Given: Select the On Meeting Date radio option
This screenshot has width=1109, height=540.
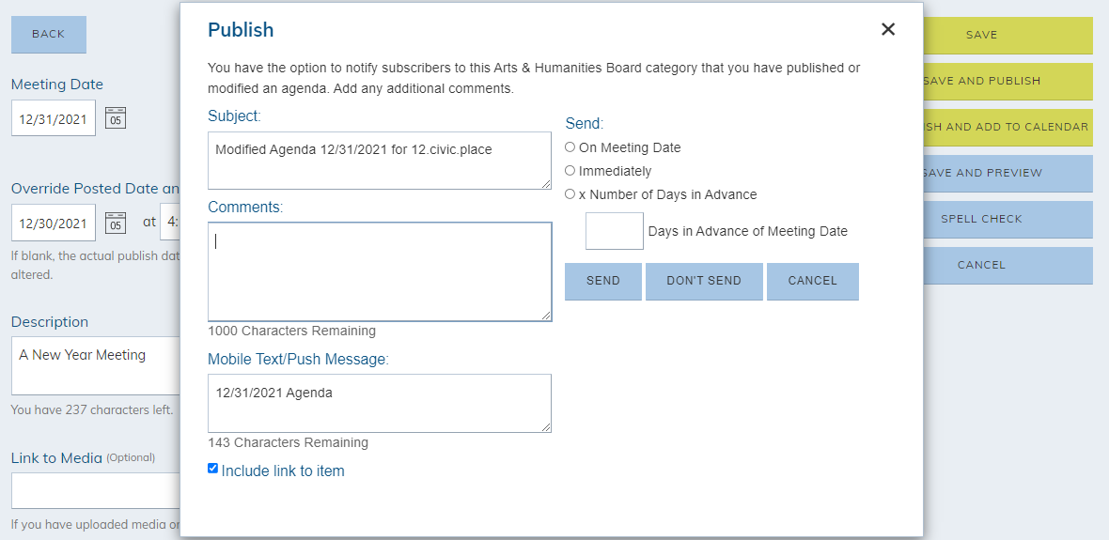Looking at the screenshot, I should 570,147.
